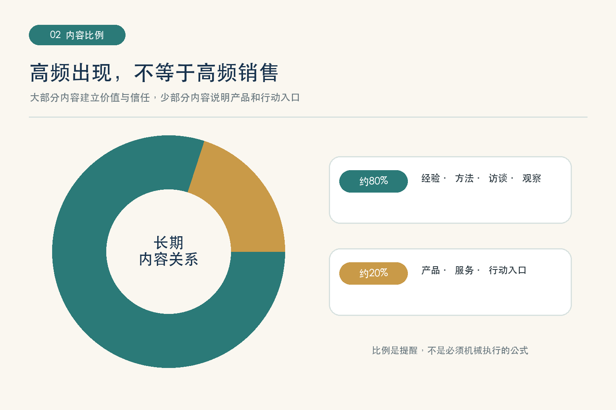Click the 访谈 keyword in the 80% card

coord(498,178)
